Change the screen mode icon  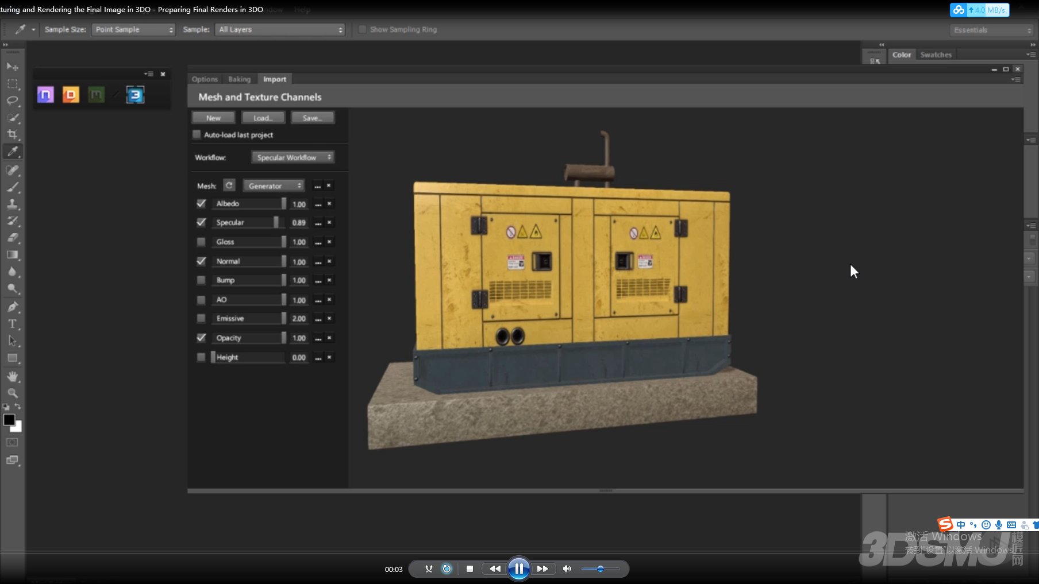click(x=12, y=460)
